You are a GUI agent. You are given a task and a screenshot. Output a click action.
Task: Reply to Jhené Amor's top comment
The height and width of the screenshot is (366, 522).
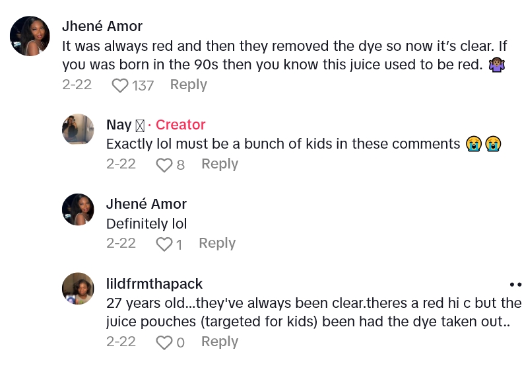coord(188,85)
